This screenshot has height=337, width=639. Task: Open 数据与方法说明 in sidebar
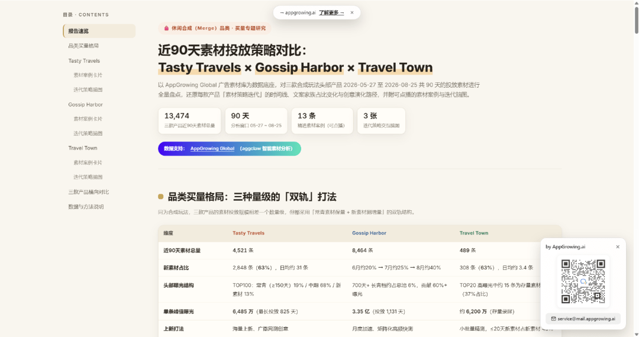click(x=86, y=207)
